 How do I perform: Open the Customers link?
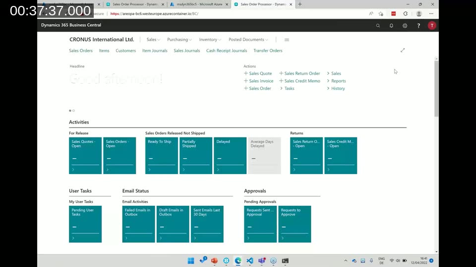pos(125,50)
